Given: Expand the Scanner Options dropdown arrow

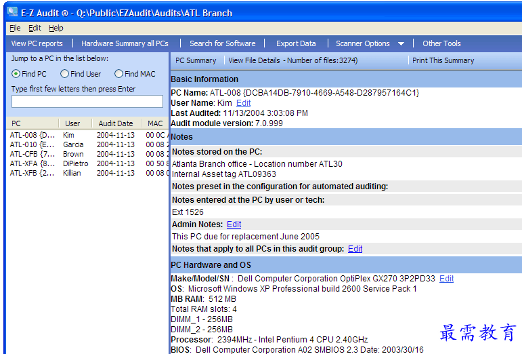Looking at the screenshot, I should (x=401, y=44).
